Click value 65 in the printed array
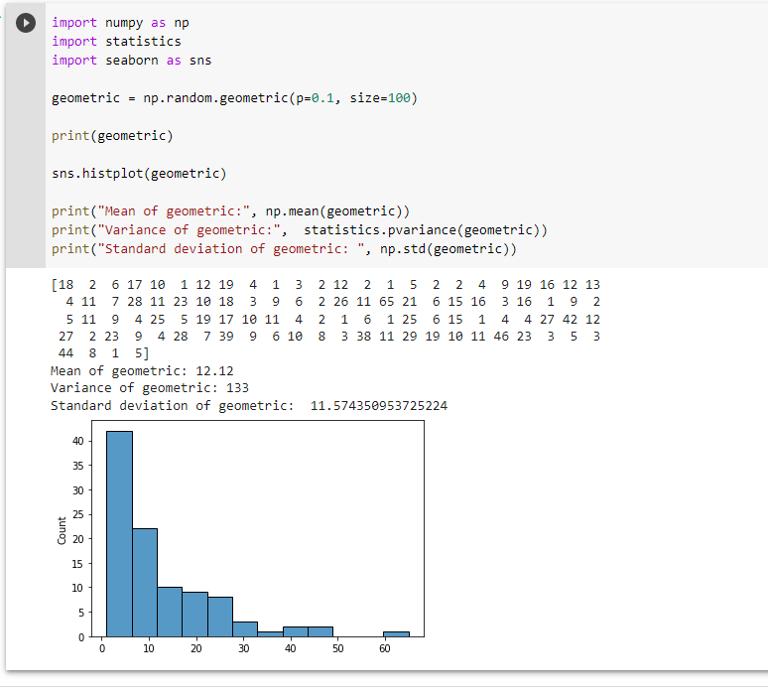 (x=386, y=302)
